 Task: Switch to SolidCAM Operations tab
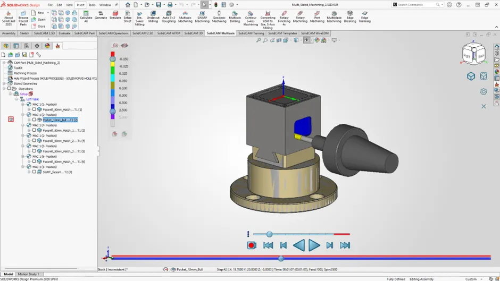(113, 33)
